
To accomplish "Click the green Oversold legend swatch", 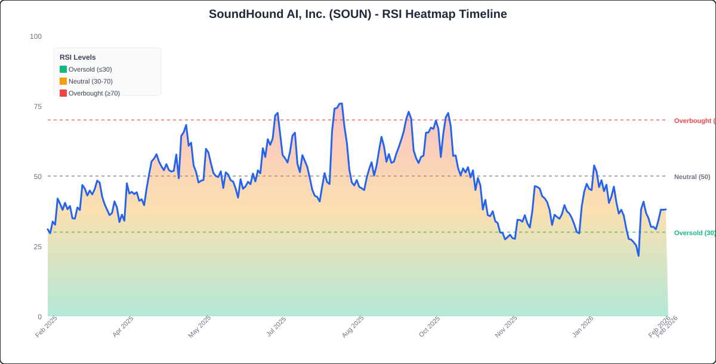I will tap(62, 69).
